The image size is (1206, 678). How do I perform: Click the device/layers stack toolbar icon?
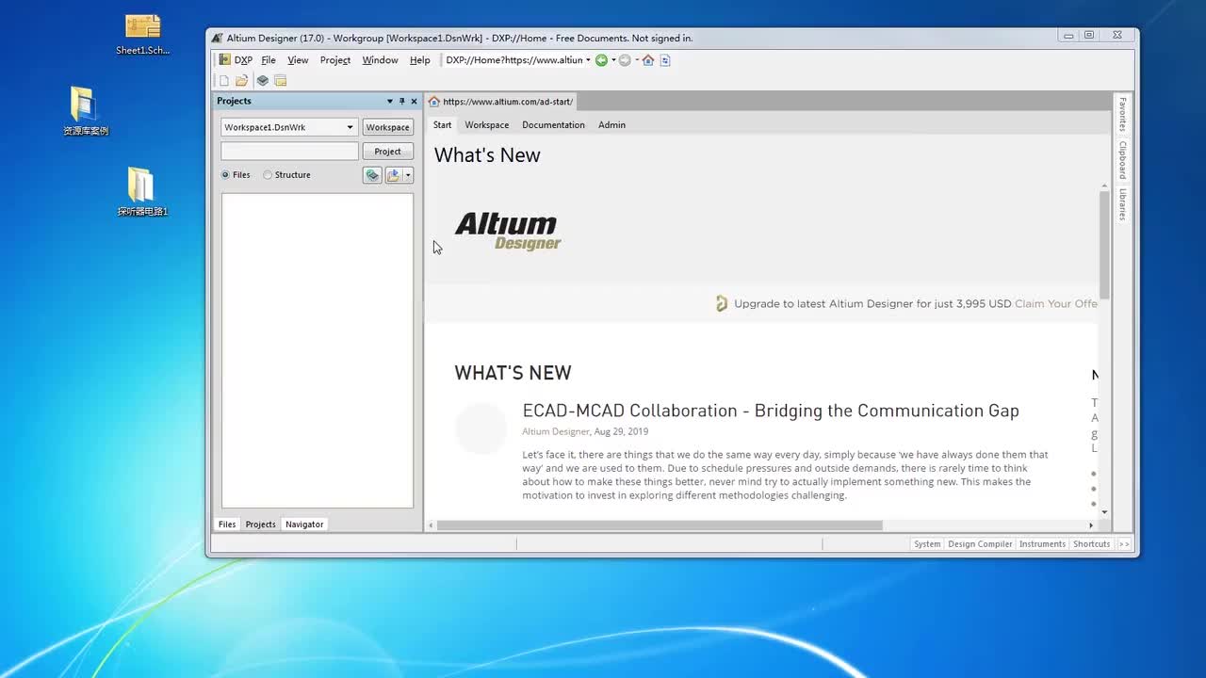click(x=263, y=81)
